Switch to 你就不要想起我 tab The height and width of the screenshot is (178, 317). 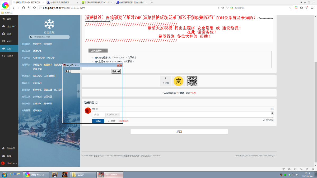(x=132, y=2)
